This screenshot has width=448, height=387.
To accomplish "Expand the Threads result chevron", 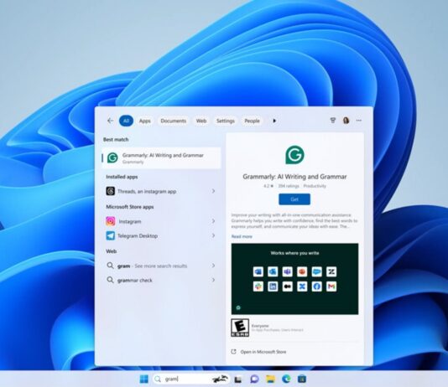I will [213, 191].
